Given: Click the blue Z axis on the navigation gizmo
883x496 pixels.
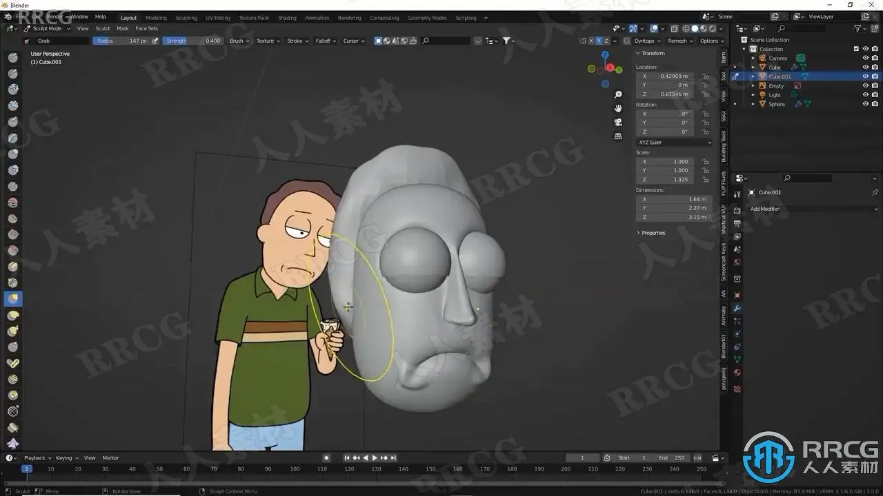Looking at the screenshot, I should [605, 54].
